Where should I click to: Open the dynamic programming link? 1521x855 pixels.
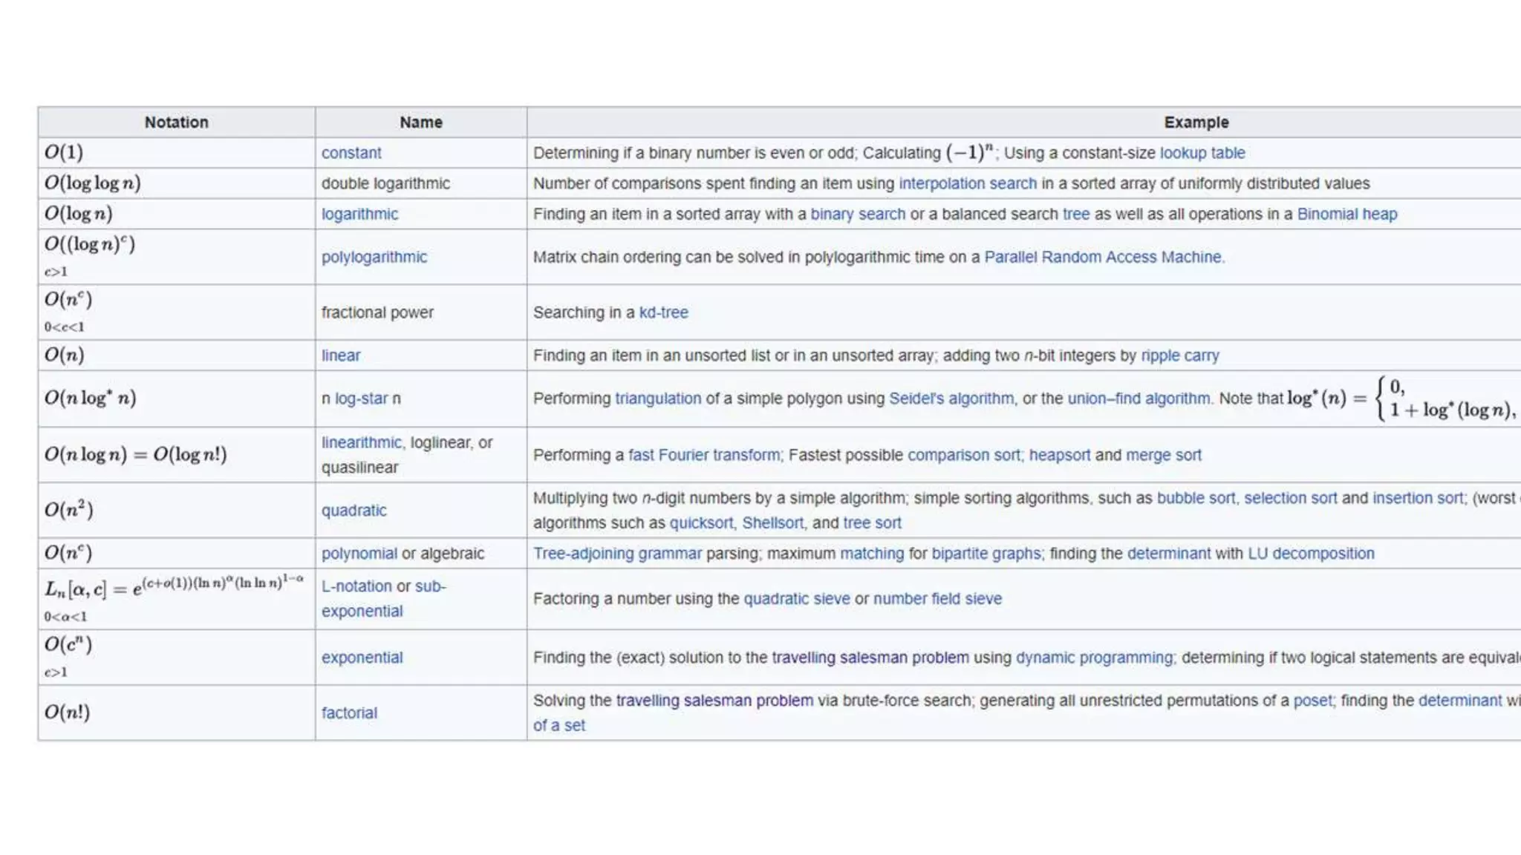click(1093, 658)
